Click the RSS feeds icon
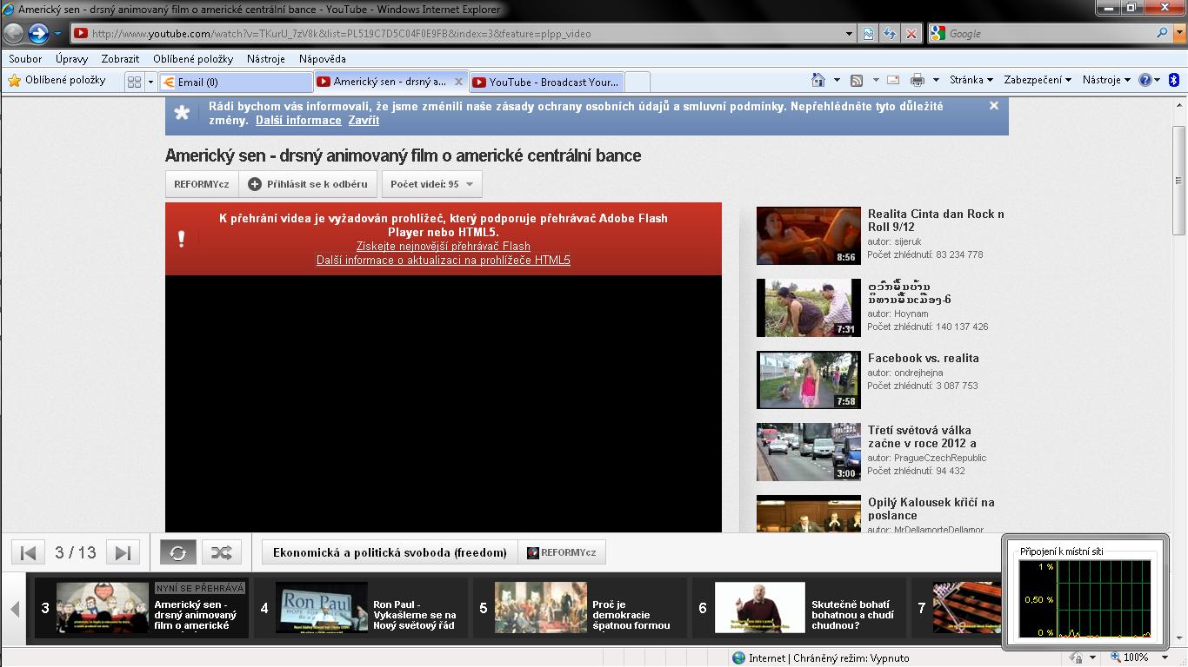 [857, 81]
